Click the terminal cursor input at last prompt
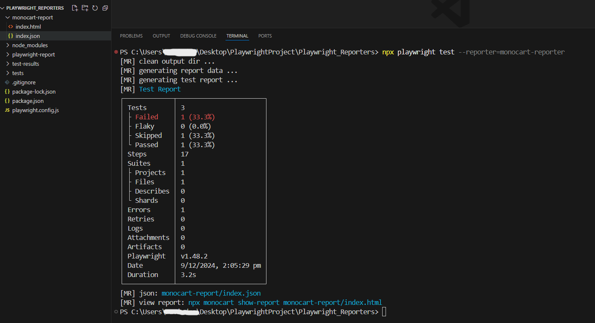Screen dimensions: 595x323 [384, 312]
